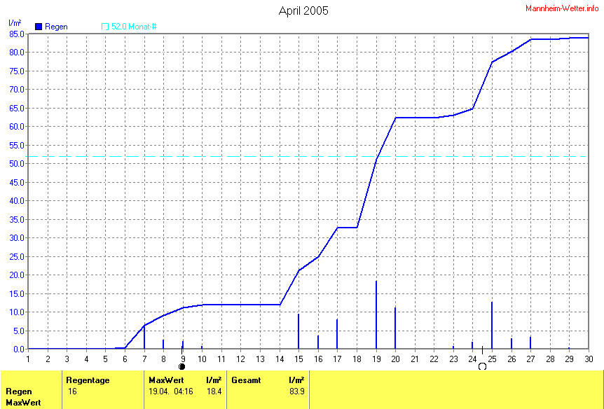Select the Regen legend label
The width and height of the screenshot is (604, 409).
click(56, 27)
